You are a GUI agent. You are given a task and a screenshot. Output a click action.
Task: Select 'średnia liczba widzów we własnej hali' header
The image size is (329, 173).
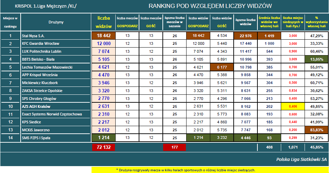point(269,22)
